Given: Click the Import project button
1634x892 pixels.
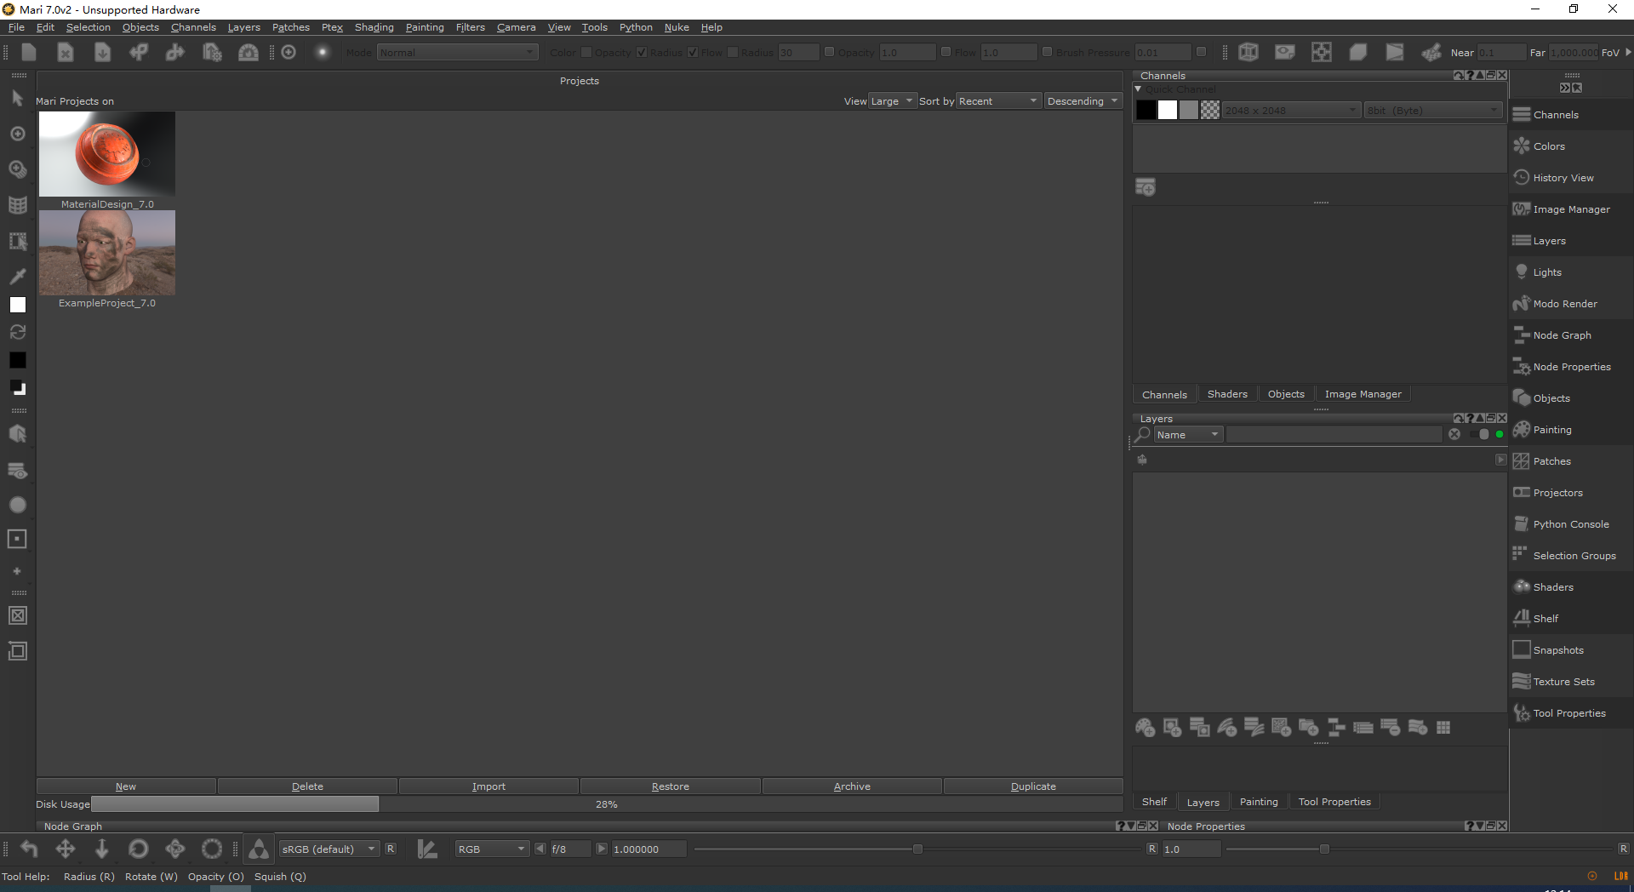Looking at the screenshot, I should [x=488, y=786].
